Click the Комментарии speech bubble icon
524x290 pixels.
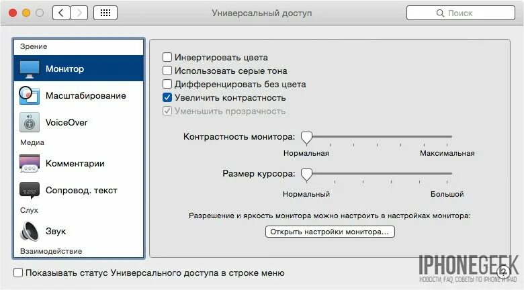[30, 163]
